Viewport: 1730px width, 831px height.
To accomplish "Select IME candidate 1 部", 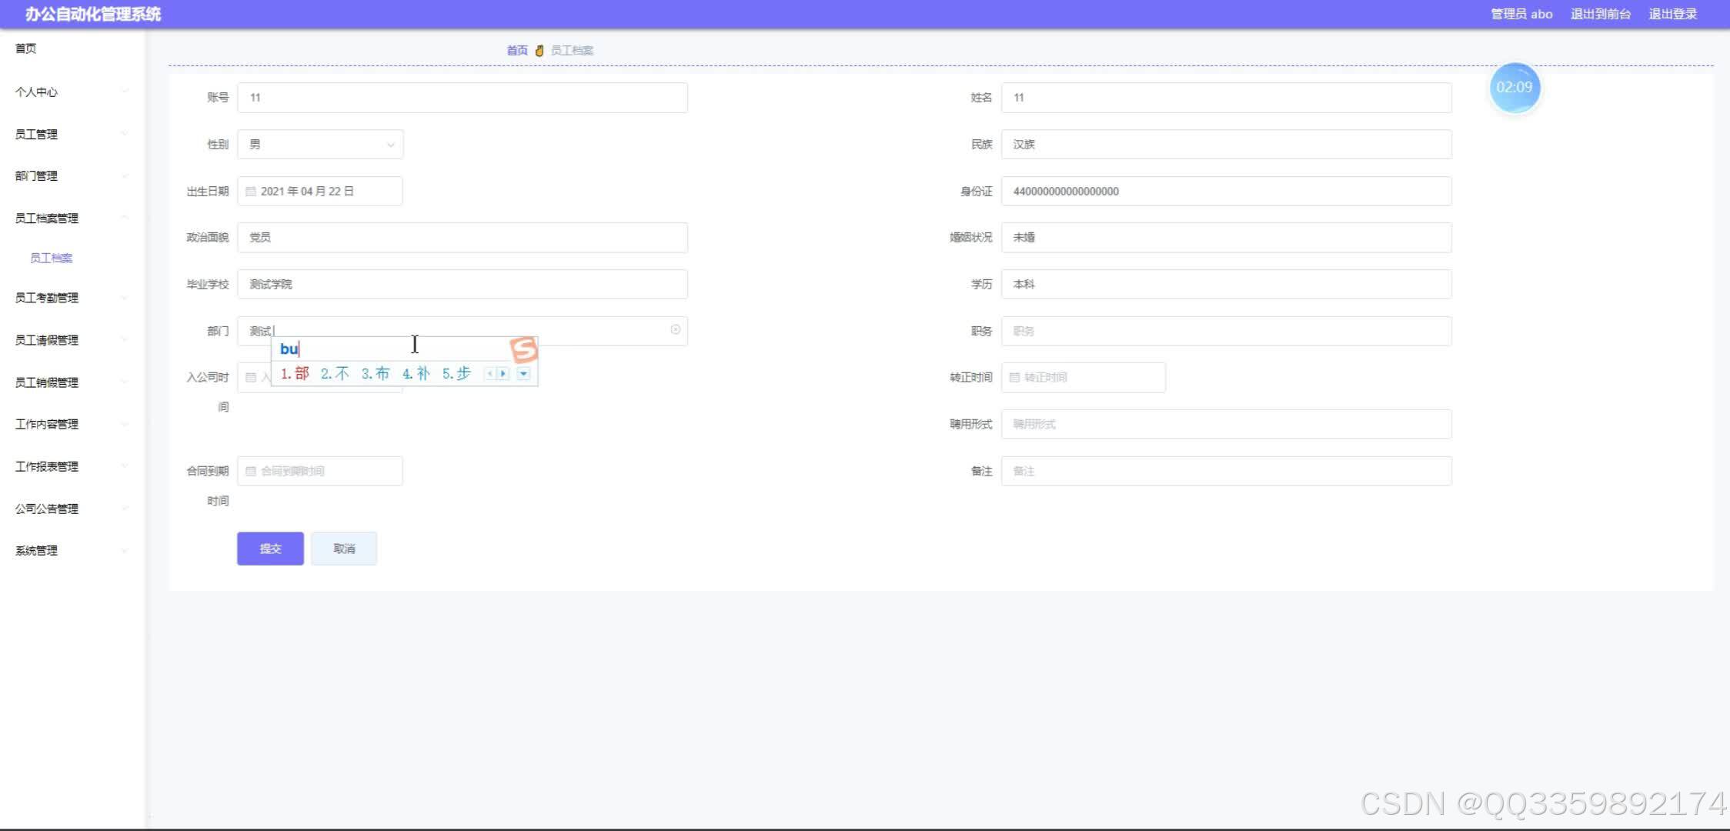I will click(x=295, y=374).
